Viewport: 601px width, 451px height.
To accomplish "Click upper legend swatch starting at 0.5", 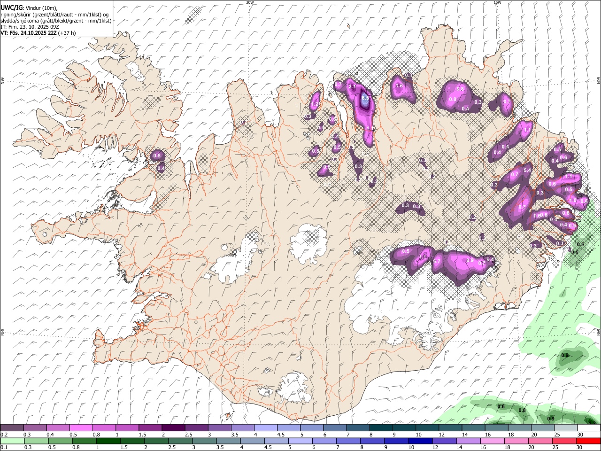I will [81, 428].
